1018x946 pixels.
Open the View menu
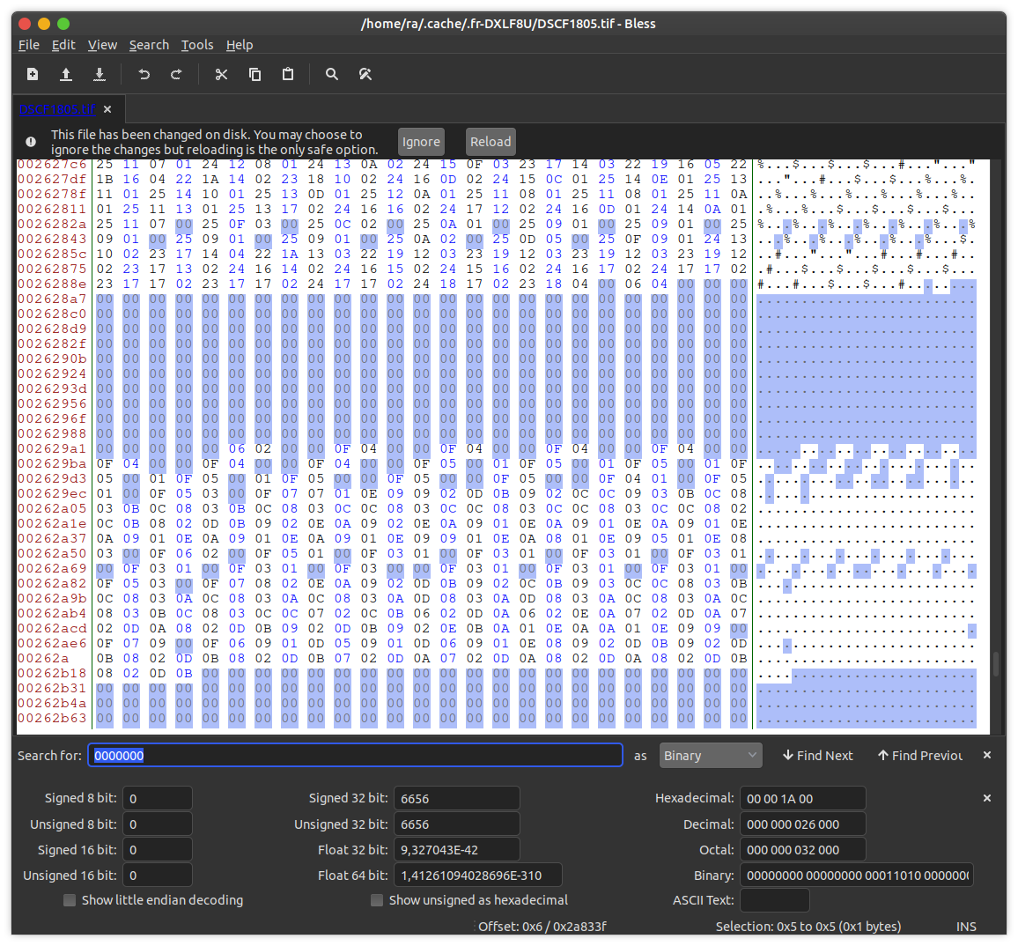point(102,45)
